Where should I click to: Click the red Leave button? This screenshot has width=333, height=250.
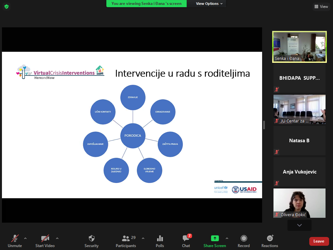tap(319, 241)
